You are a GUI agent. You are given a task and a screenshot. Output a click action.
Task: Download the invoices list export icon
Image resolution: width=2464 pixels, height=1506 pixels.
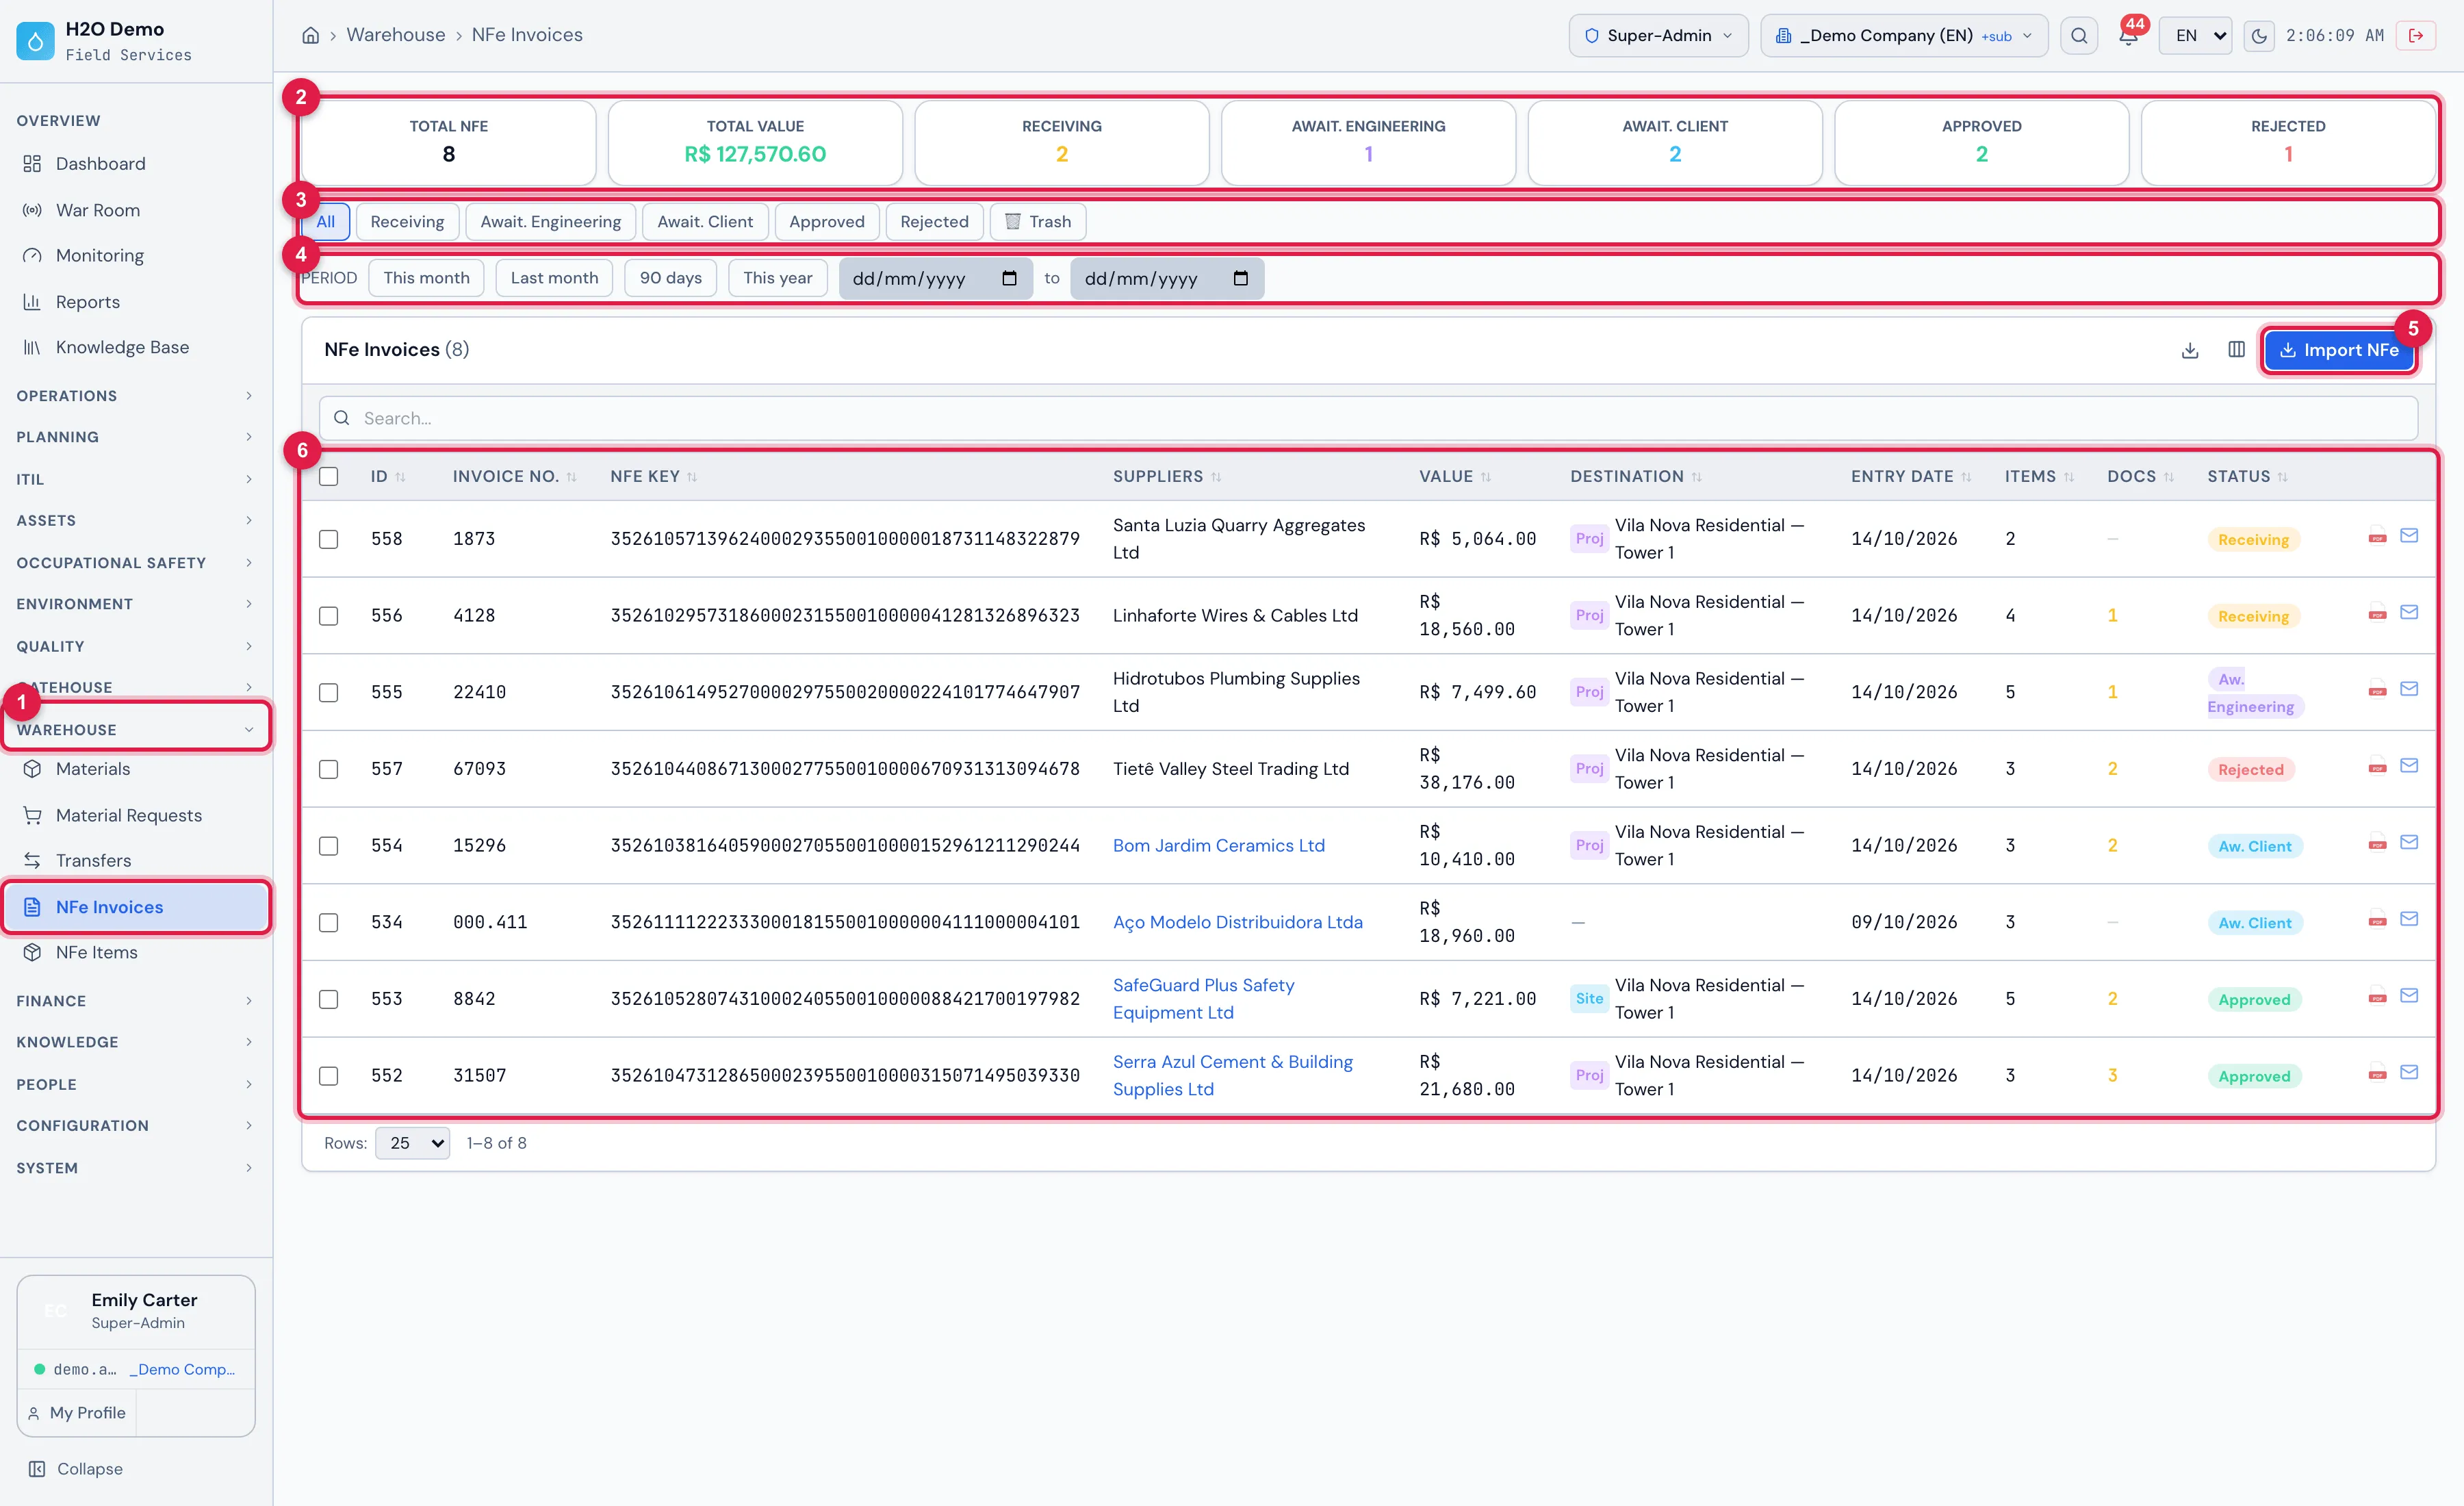(2190, 350)
